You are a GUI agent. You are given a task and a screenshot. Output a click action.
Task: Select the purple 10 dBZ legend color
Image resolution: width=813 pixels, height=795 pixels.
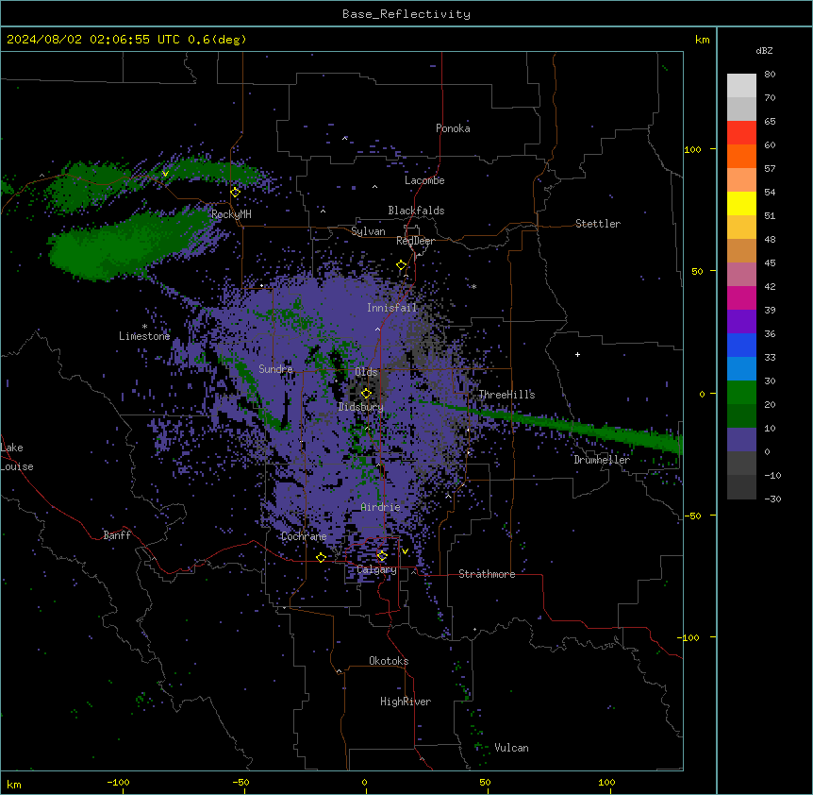pyautogui.click(x=741, y=440)
